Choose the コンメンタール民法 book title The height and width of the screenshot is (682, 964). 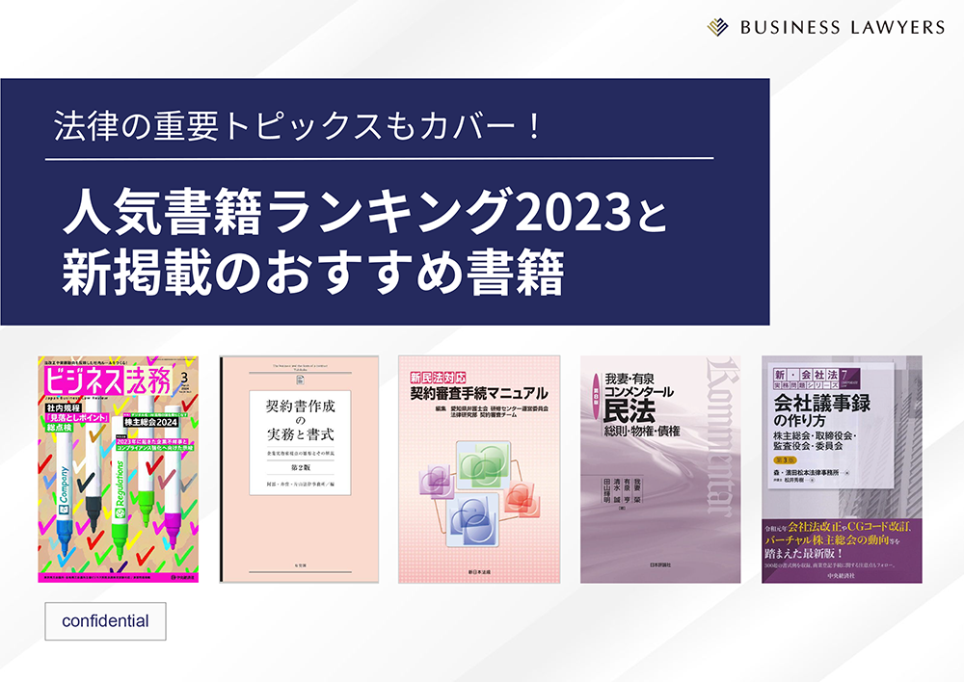click(x=639, y=403)
